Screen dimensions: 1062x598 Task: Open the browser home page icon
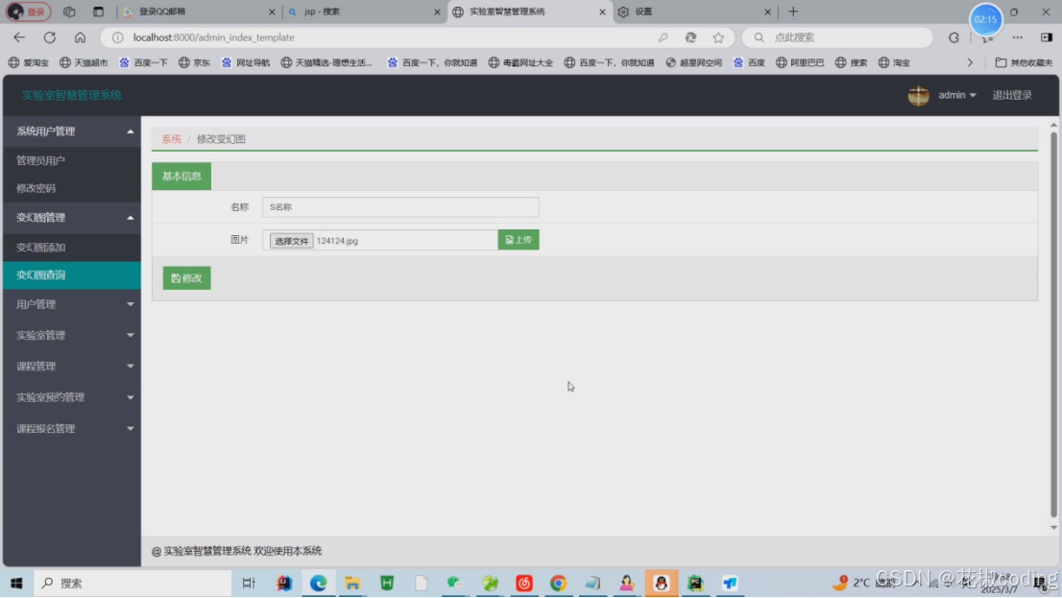pyautogui.click(x=80, y=37)
